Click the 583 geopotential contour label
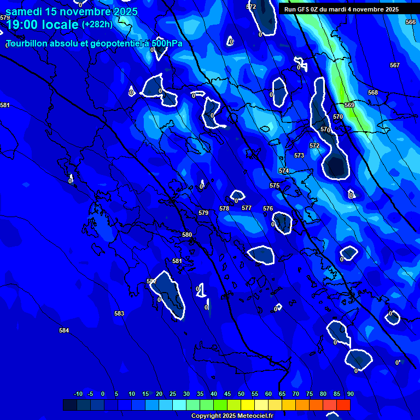Screen dimensions: 420x420 pyautogui.click(x=119, y=313)
